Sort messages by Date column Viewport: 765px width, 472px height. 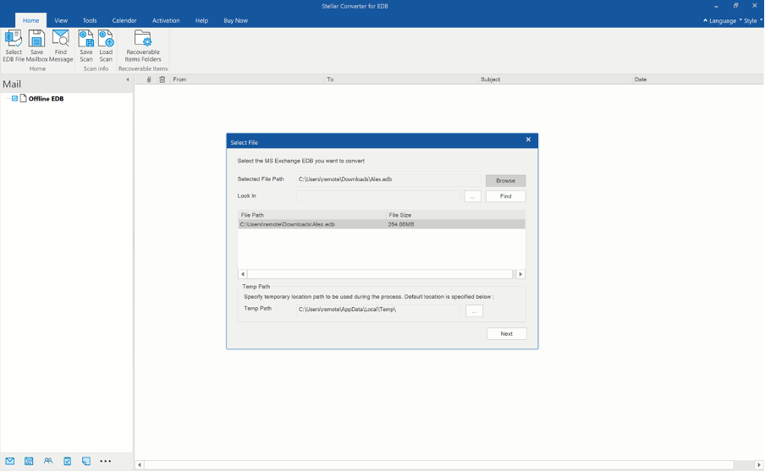click(697, 80)
